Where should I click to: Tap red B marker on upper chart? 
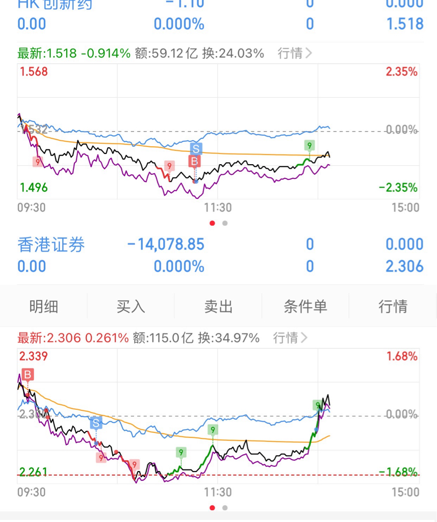[x=194, y=162]
